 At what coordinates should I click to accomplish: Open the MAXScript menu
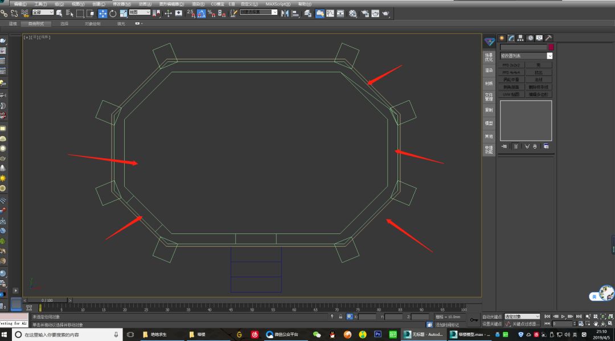pos(278,4)
